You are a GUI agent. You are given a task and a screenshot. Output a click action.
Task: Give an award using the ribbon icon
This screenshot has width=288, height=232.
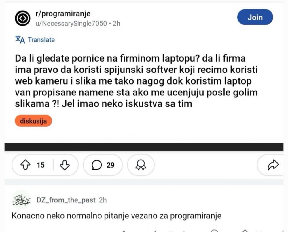tap(141, 165)
